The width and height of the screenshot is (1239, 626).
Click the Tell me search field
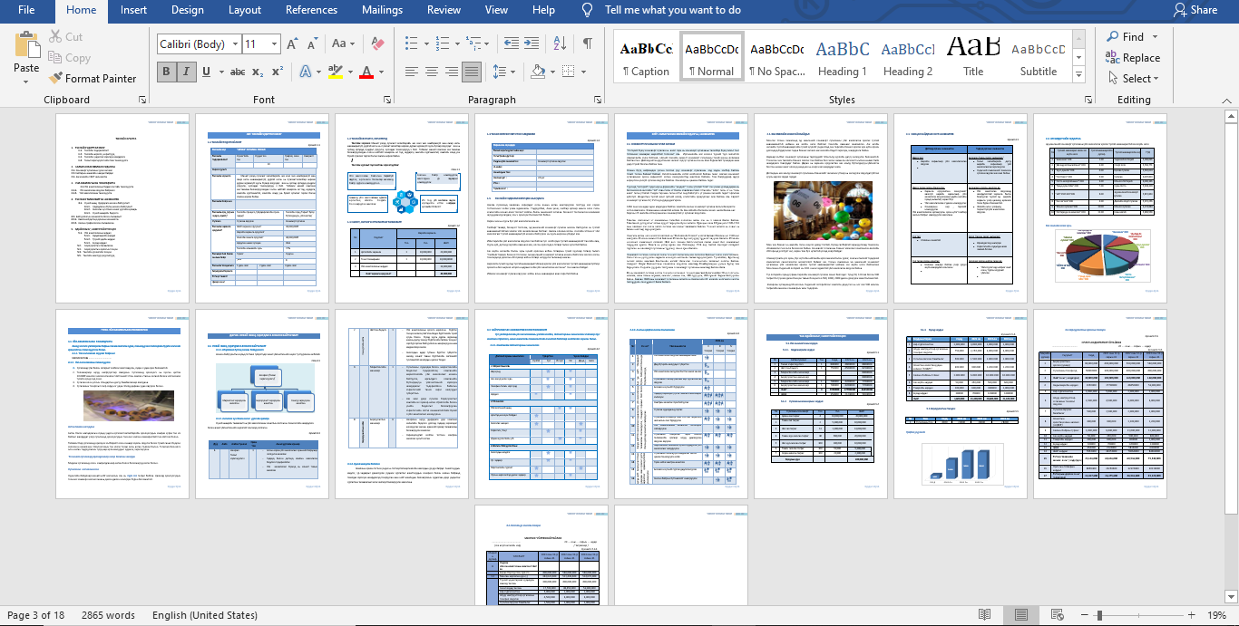[x=672, y=10]
